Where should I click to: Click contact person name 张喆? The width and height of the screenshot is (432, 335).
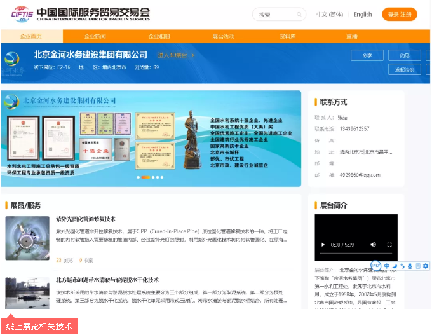click(342, 118)
